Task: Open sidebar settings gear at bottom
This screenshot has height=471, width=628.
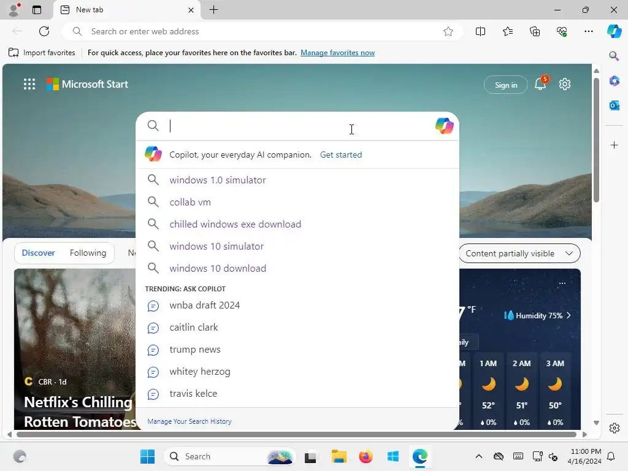Action: pos(614,428)
